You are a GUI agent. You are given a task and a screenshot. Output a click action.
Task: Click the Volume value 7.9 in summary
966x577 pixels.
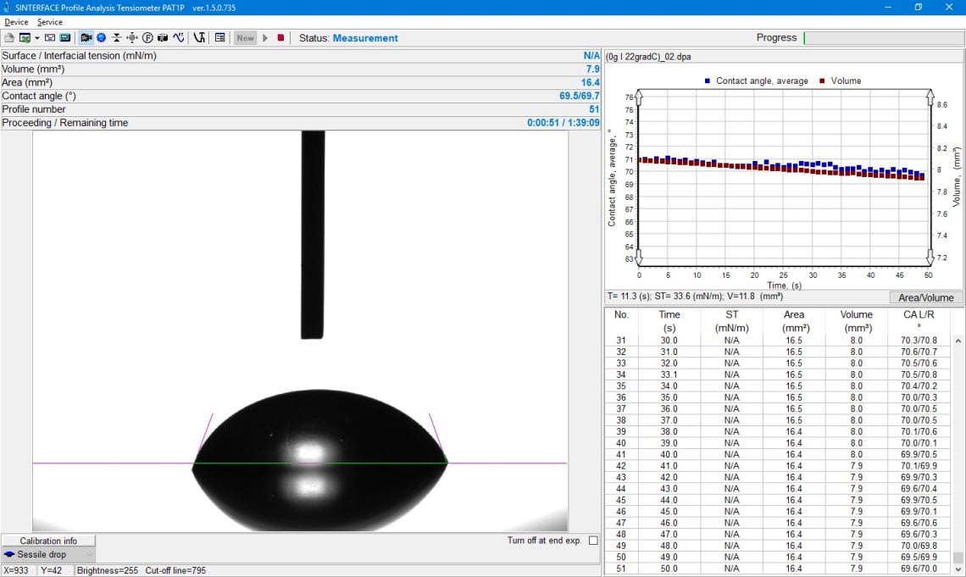coord(592,69)
